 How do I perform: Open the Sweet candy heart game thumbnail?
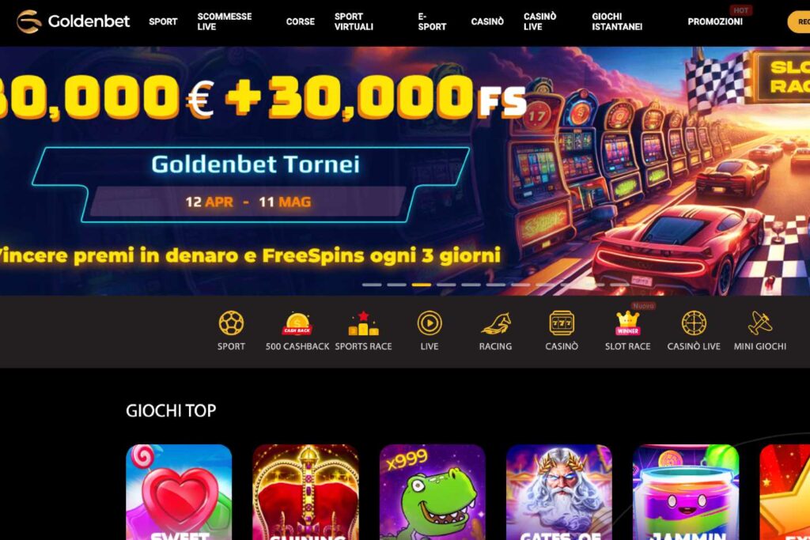[x=179, y=492]
